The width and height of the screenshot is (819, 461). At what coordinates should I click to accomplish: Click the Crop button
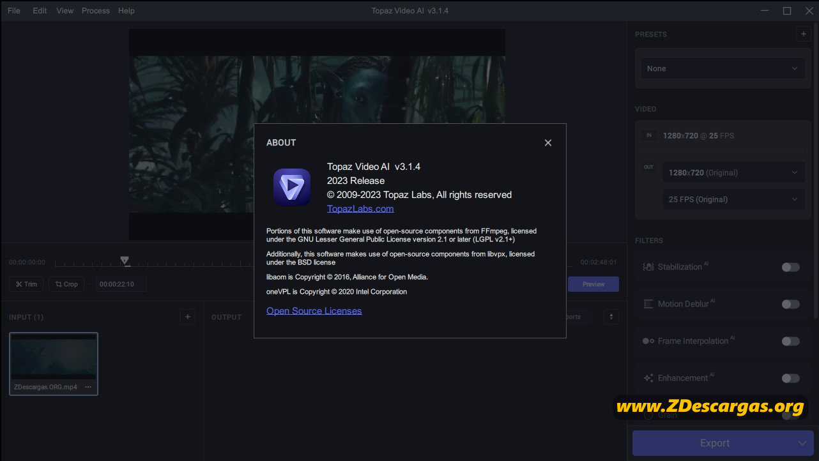[x=66, y=284]
